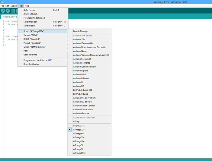
Task: Click the Arduino logo in title bar
Action: 2,2
